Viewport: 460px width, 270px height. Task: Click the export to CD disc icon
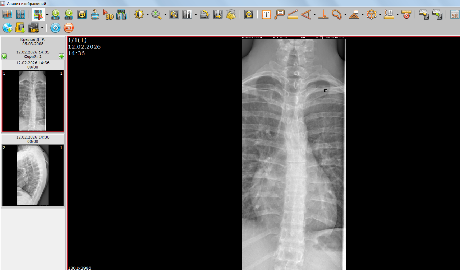(x=7, y=28)
